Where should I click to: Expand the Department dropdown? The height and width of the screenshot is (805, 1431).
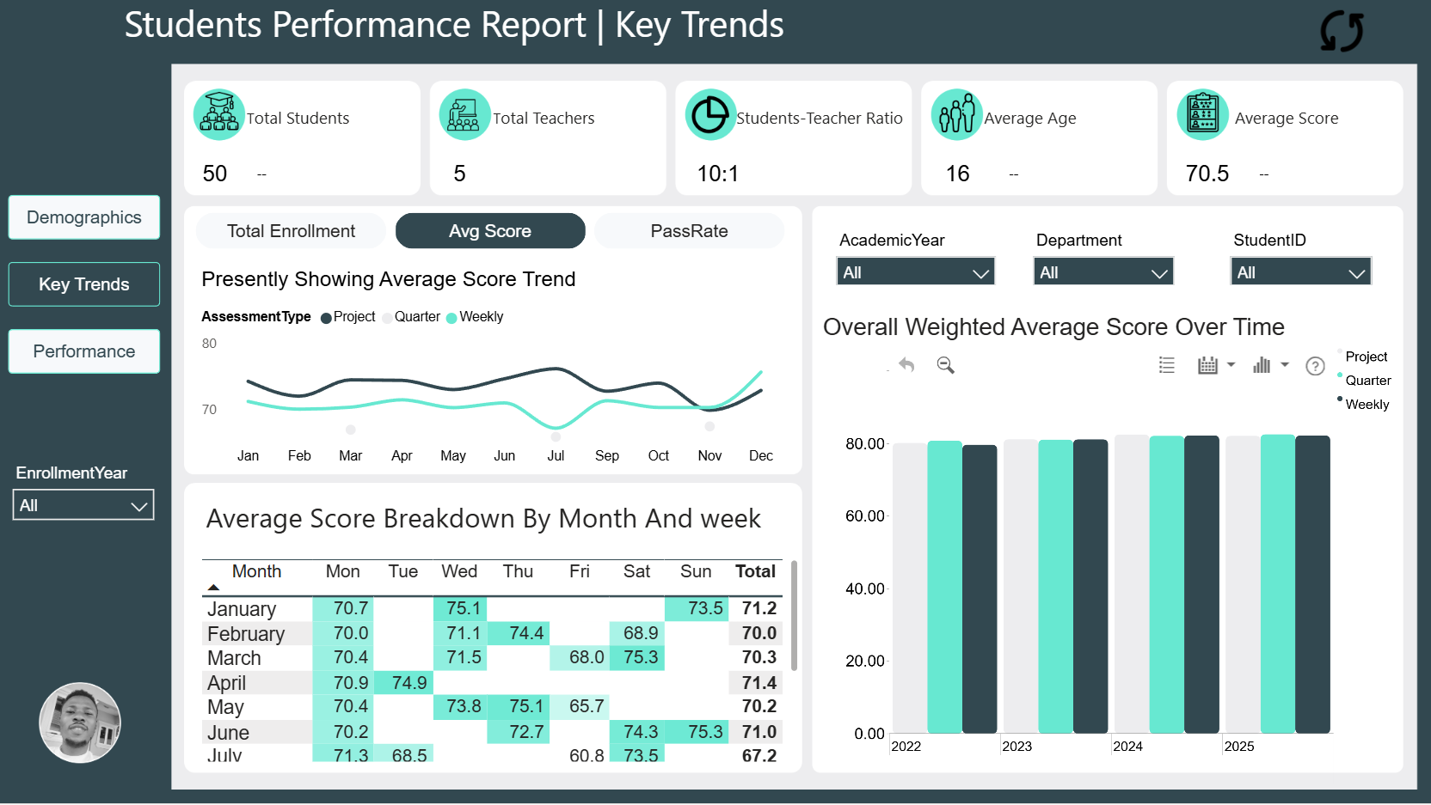coord(1103,272)
